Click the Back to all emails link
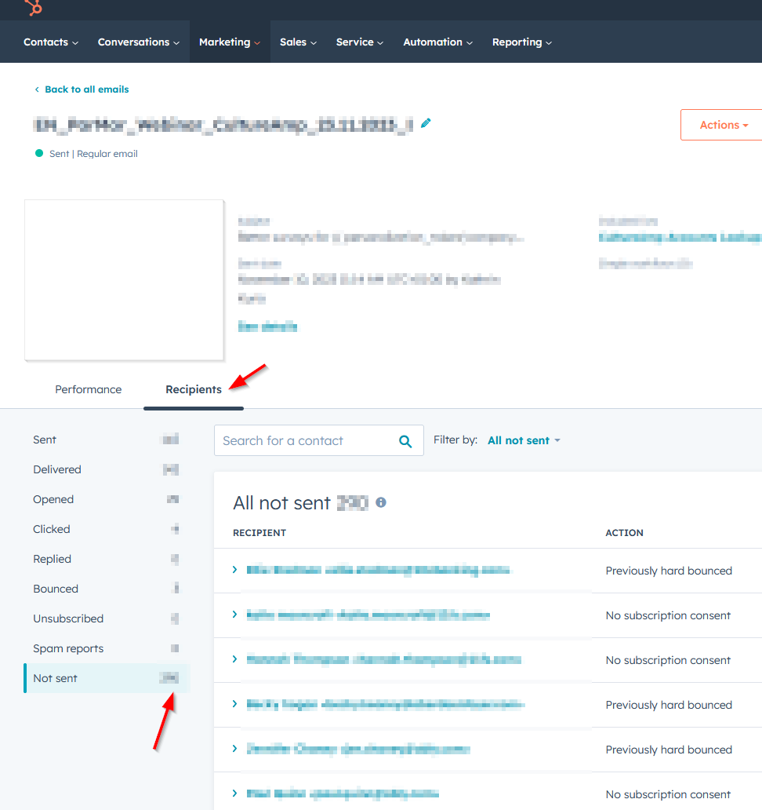 pos(82,89)
